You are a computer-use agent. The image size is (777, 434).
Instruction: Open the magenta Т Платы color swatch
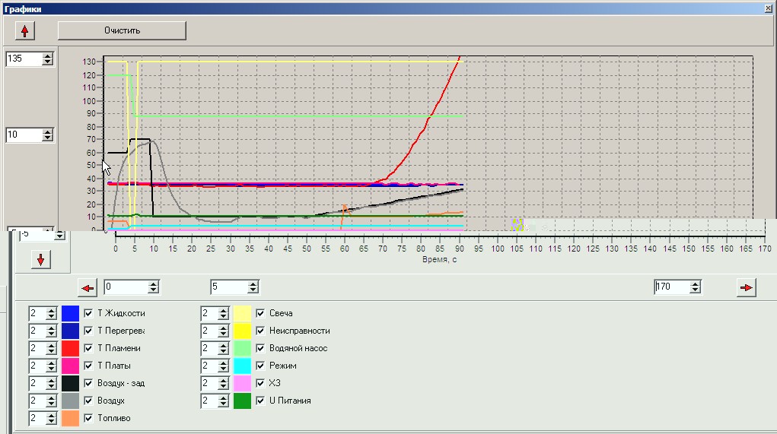pyautogui.click(x=70, y=366)
